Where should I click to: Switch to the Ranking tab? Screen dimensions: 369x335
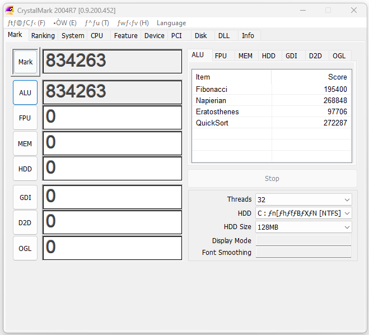pos(43,35)
